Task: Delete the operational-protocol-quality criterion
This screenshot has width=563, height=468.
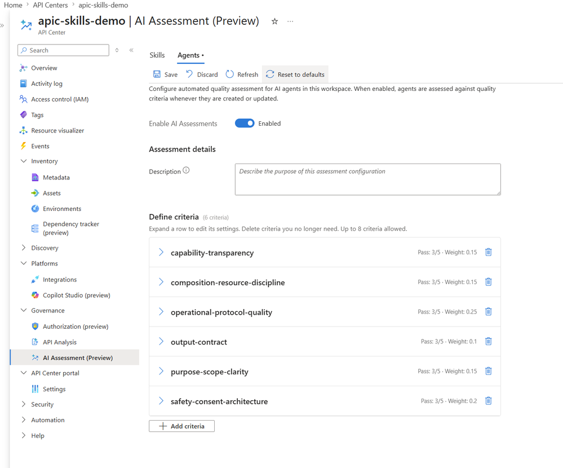Action: pos(488,312)
